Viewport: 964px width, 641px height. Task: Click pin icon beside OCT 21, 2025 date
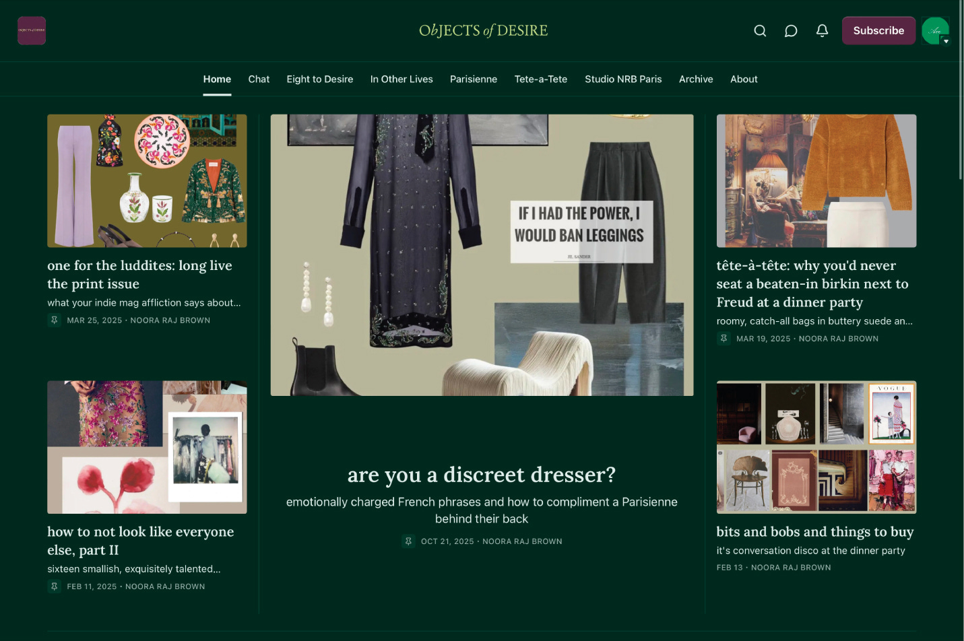tap(408, 541)
